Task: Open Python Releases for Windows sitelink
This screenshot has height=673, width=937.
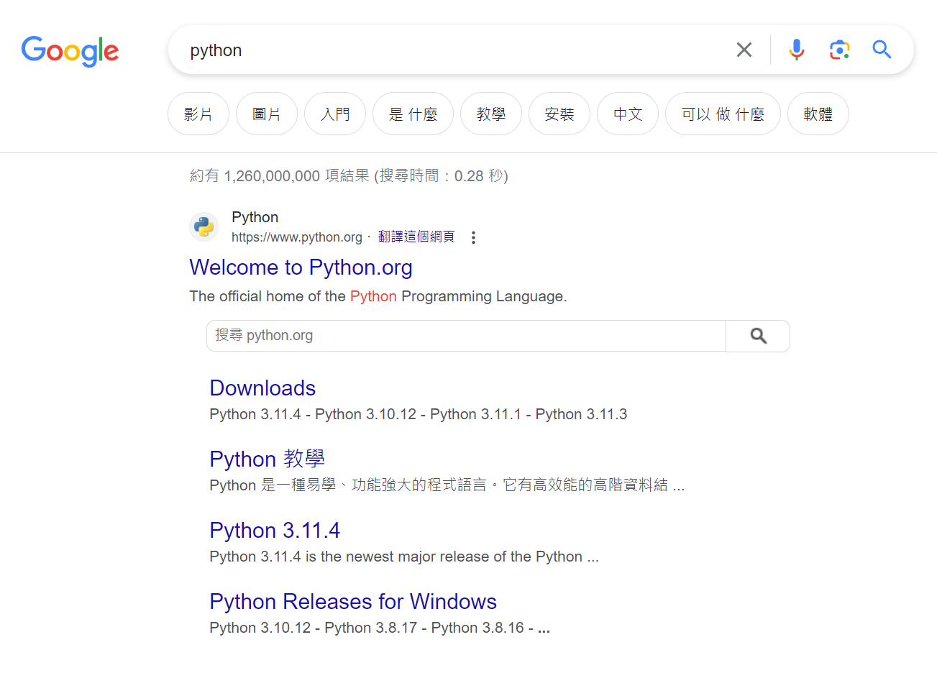Action: point(353,602)
